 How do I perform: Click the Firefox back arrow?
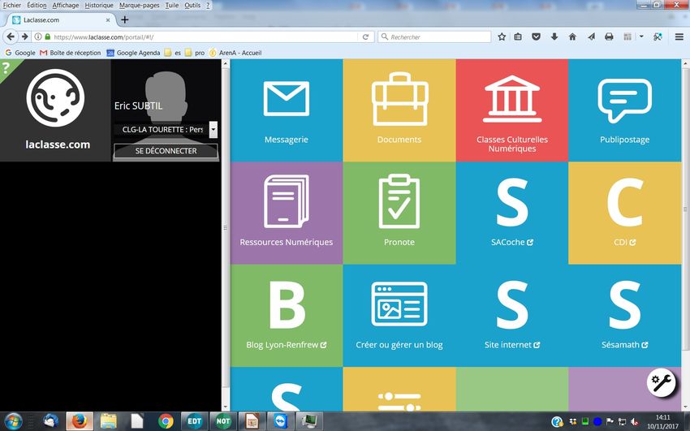tap(11, 37)
